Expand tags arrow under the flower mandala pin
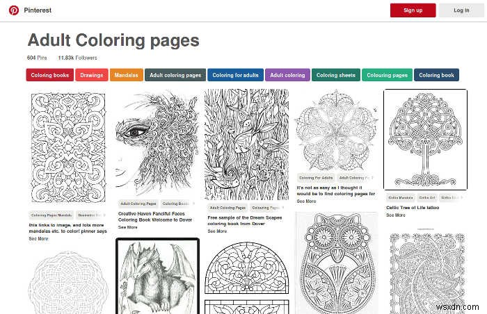The height and width of the screenshot is (314, 487). pyautogui.click(x=372, y=178)
